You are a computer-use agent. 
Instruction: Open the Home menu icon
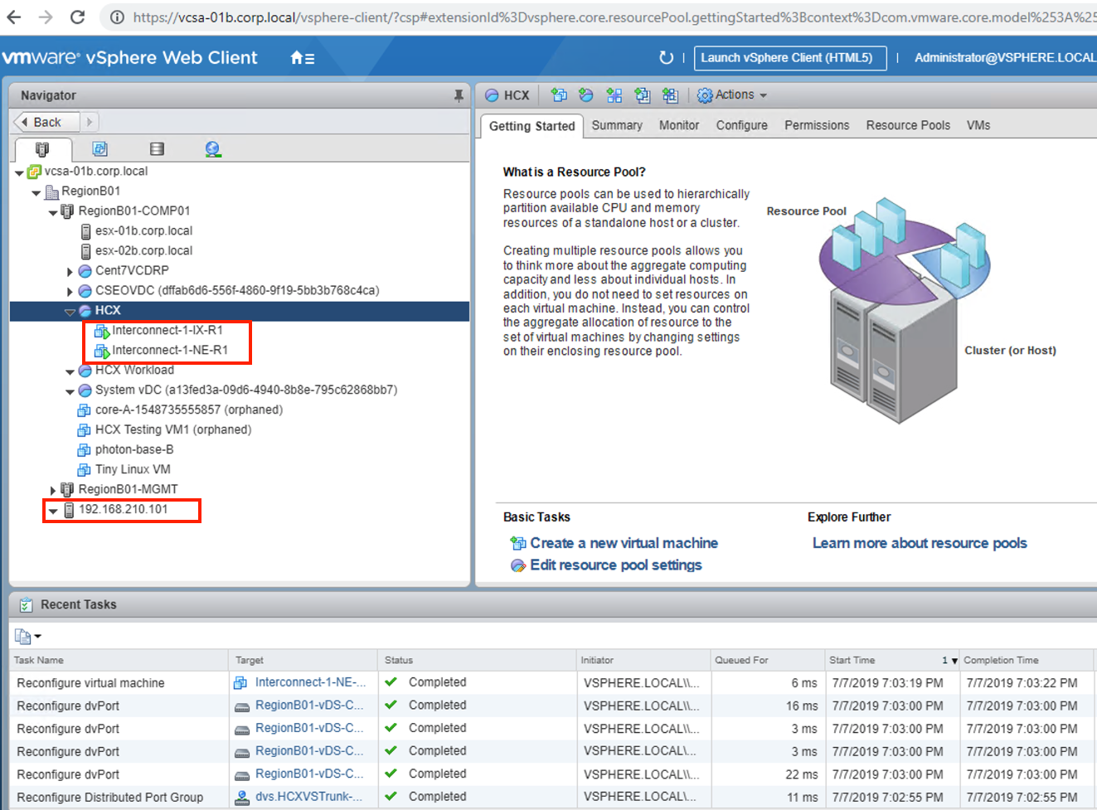click(302, 58)
